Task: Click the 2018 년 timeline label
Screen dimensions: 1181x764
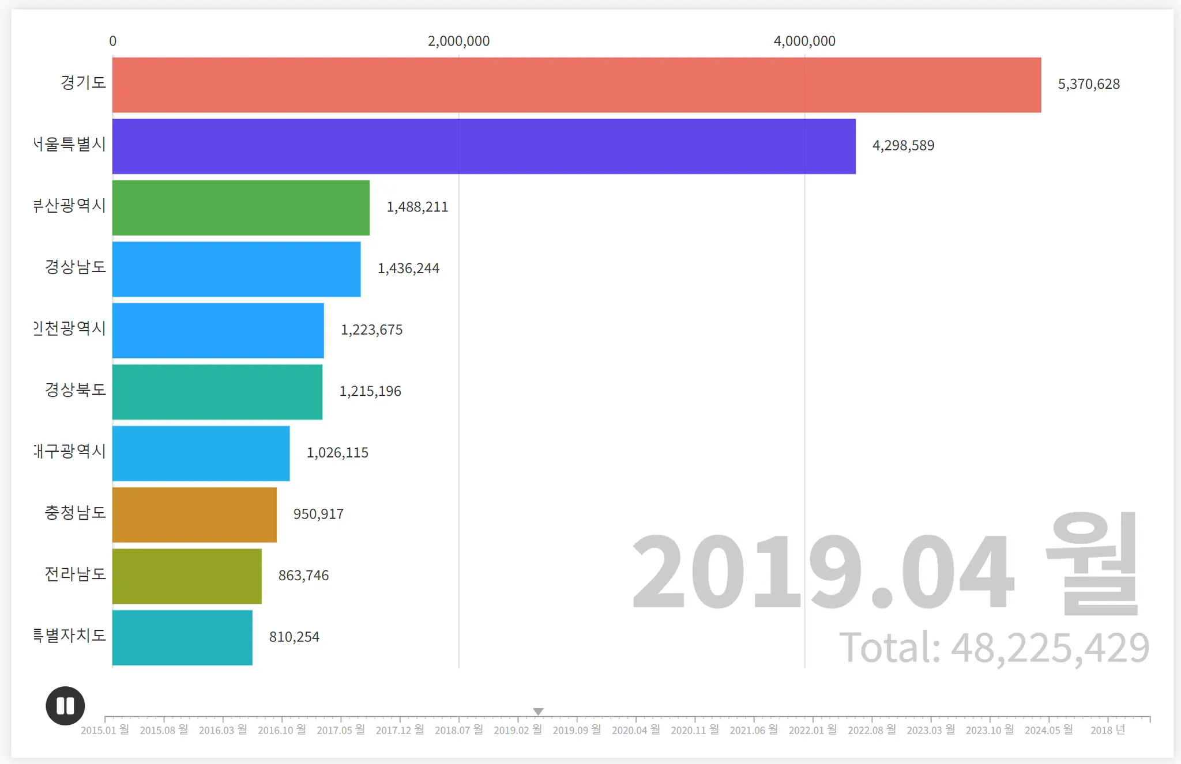Action: click(1108, 729)
